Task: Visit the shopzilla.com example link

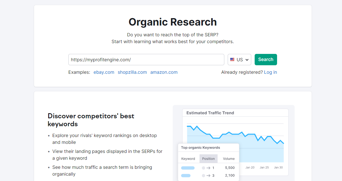Action: pos(132,72)
